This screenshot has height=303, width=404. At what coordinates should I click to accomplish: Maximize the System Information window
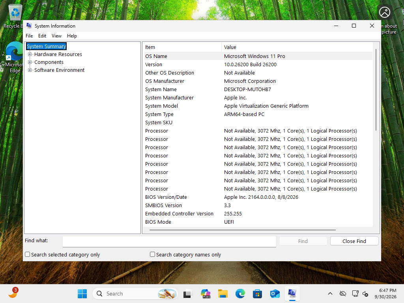pos(354,26)
